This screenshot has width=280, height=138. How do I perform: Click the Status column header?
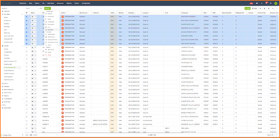click(x=112, y=13)
